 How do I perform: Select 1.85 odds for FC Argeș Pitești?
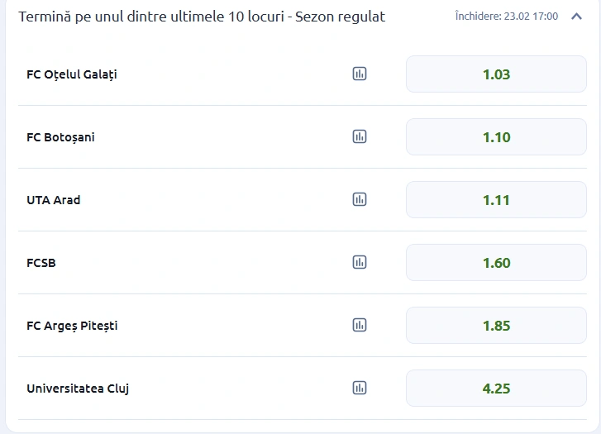coord(496,326)
